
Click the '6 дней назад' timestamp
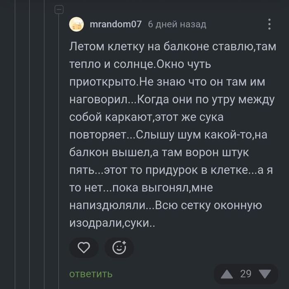[177, 24]
